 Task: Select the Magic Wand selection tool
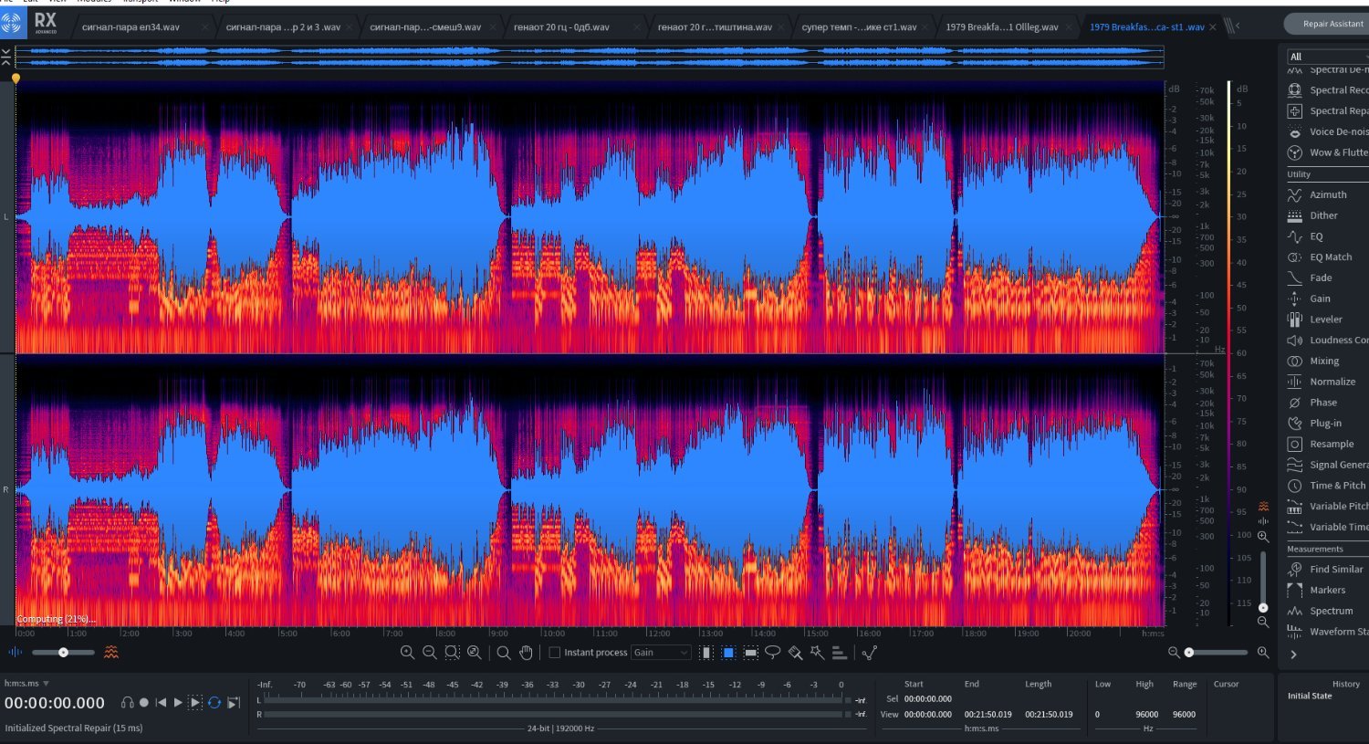pyautogui.click(x=817, y=653)
